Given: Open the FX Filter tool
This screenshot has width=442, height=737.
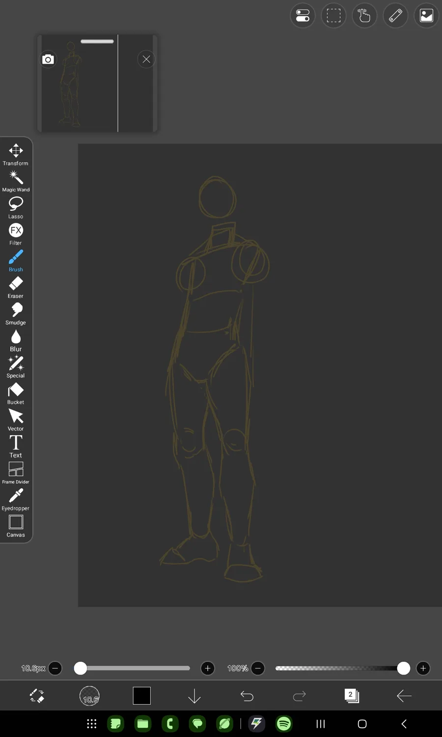Looking at the screenshot, I should point(16,234).
